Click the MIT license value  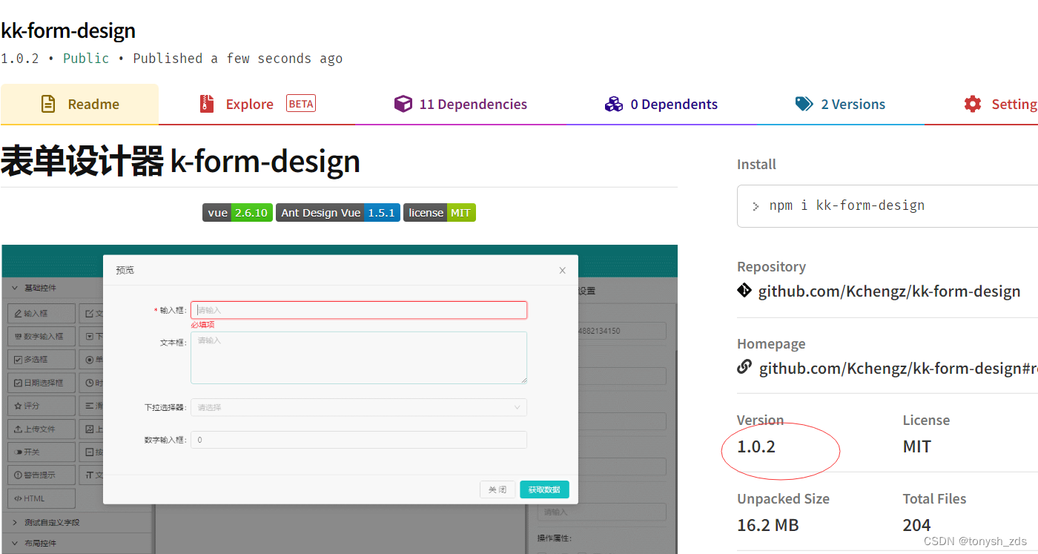click(x=916, y=446)
